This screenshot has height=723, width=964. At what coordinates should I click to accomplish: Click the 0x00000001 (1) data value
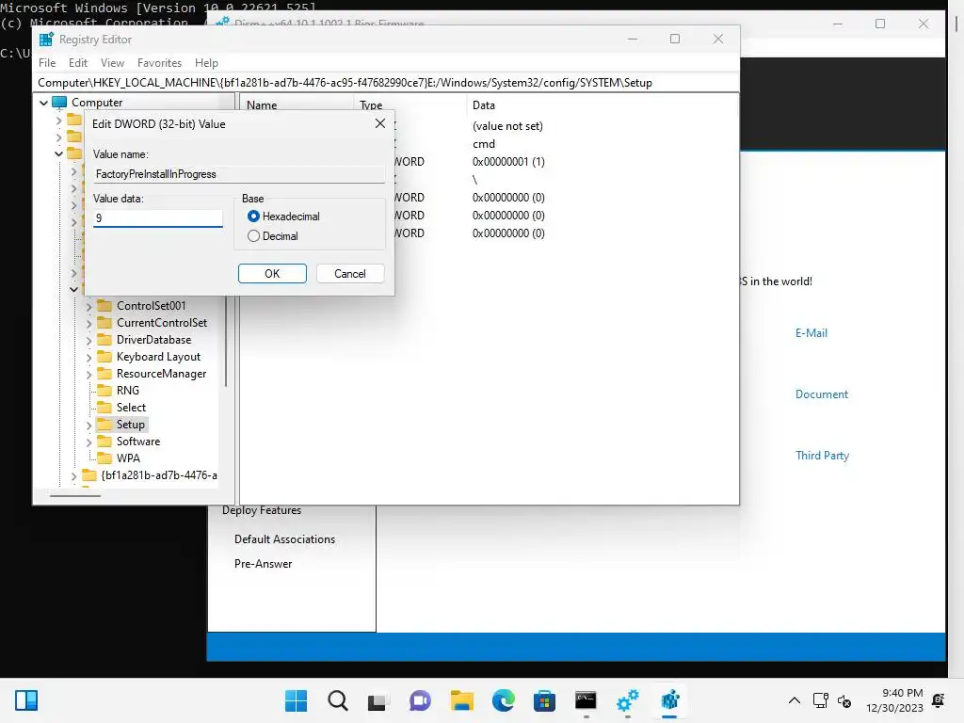507,162
